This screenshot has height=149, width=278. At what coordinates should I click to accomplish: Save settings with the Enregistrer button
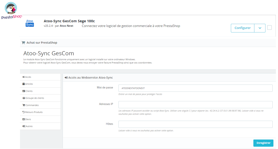click(x=263, y=143)
